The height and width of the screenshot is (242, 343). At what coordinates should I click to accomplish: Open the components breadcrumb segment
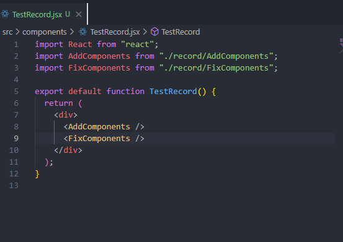pos(45,32)
